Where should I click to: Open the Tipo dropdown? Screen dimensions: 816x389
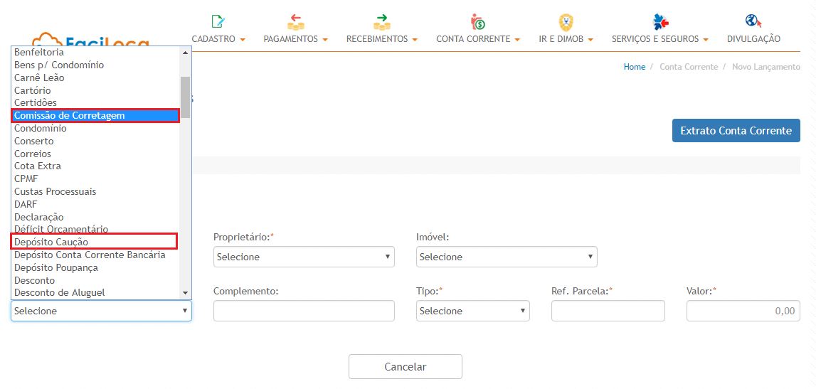pyautogui.click(x=472, y=311)
